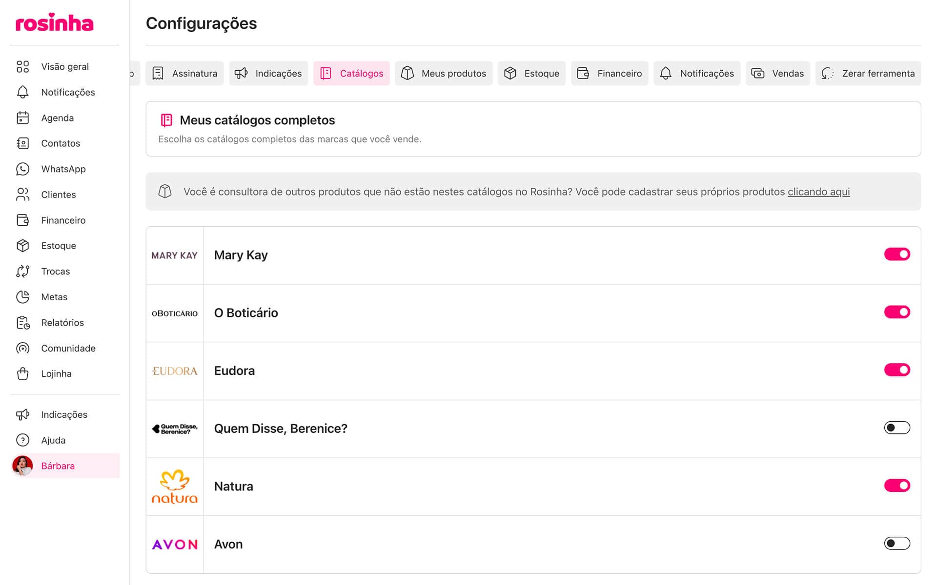The width and height of the screenshot is (937, 585).
Task: Switch to the Meus produtos tab
Action: pos(444,74)
